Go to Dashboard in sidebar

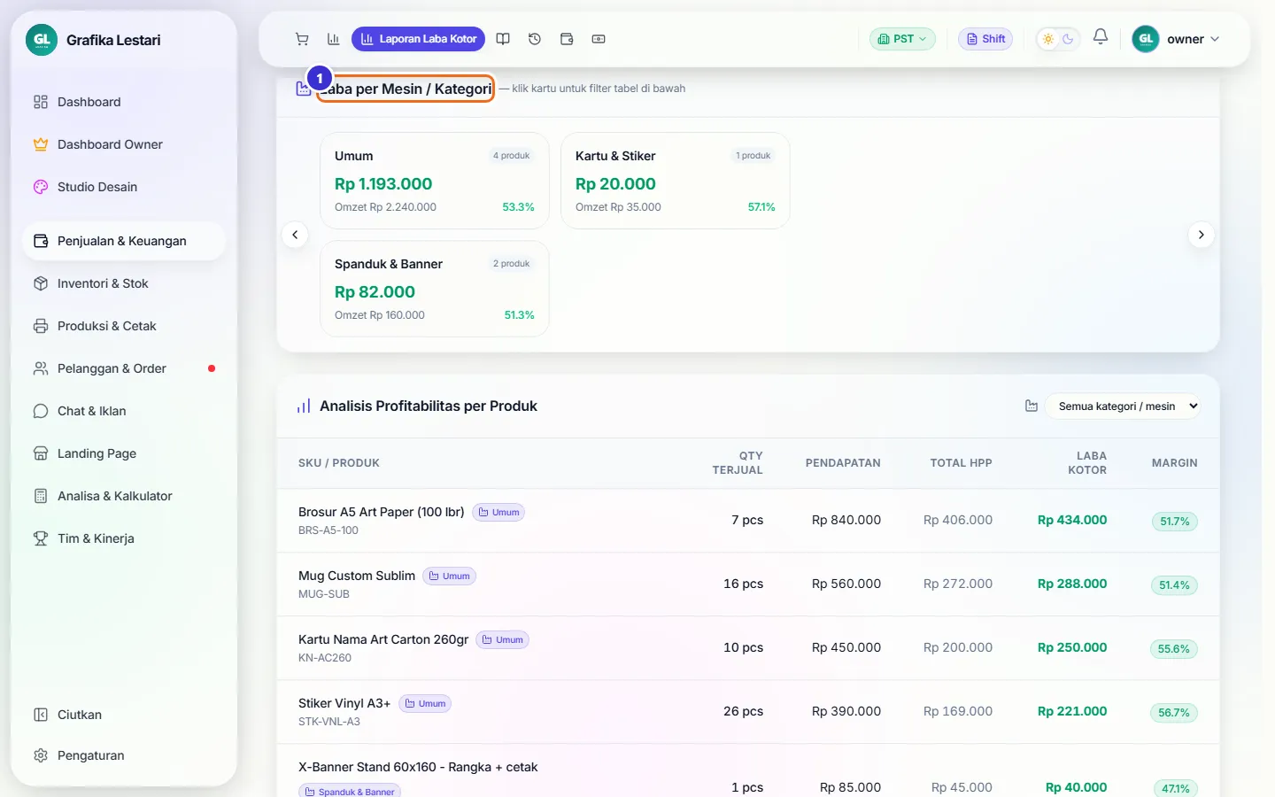124,102
